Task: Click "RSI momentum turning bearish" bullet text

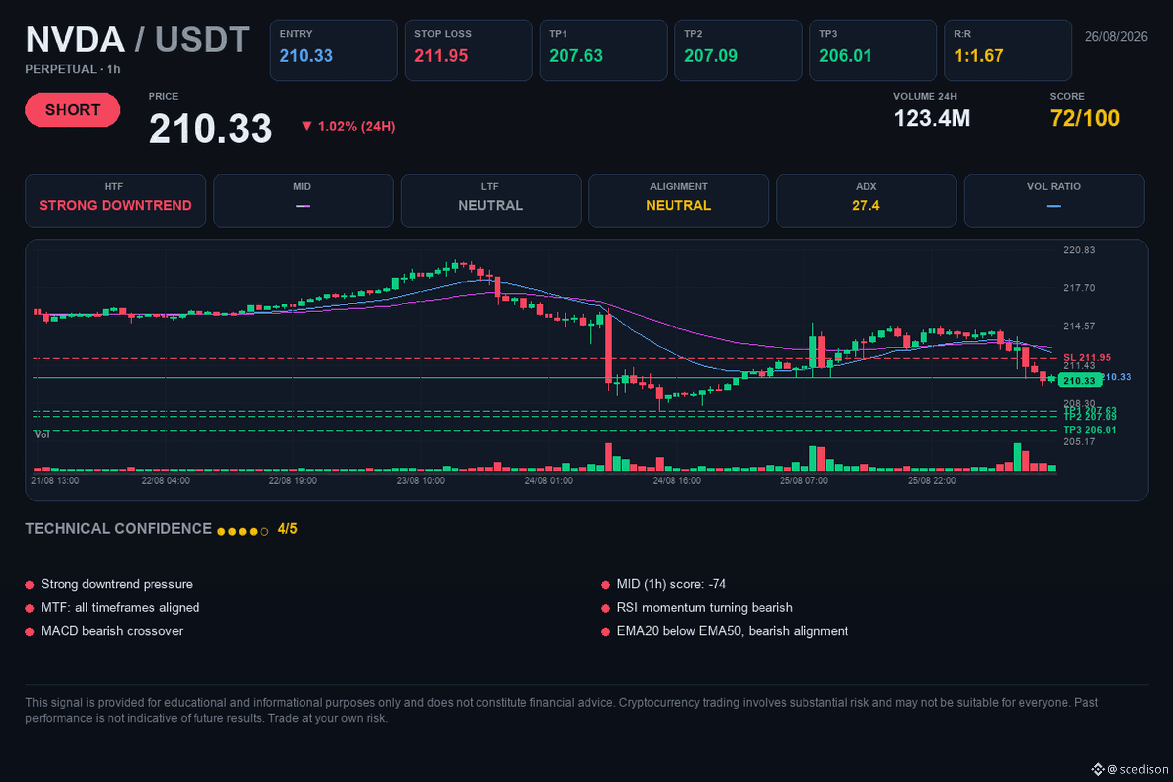Action: click(705, 608)
